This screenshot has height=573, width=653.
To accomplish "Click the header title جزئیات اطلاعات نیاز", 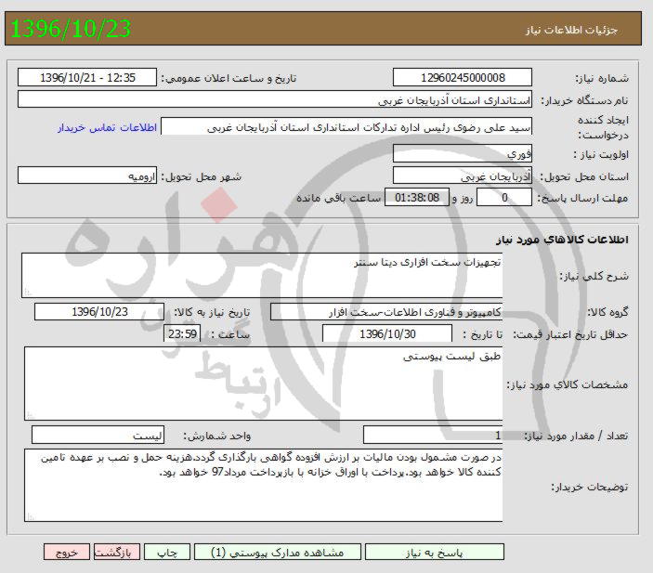I will (571, 30).
